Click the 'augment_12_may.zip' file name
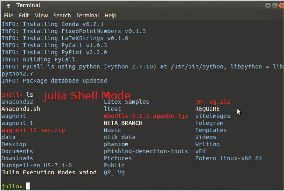Viewport: 284px width, 191px height. tap(33, 130)
